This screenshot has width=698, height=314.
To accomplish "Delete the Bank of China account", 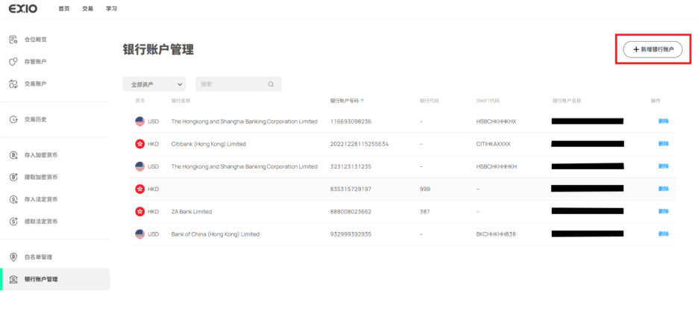I will (x=663, y=234).
